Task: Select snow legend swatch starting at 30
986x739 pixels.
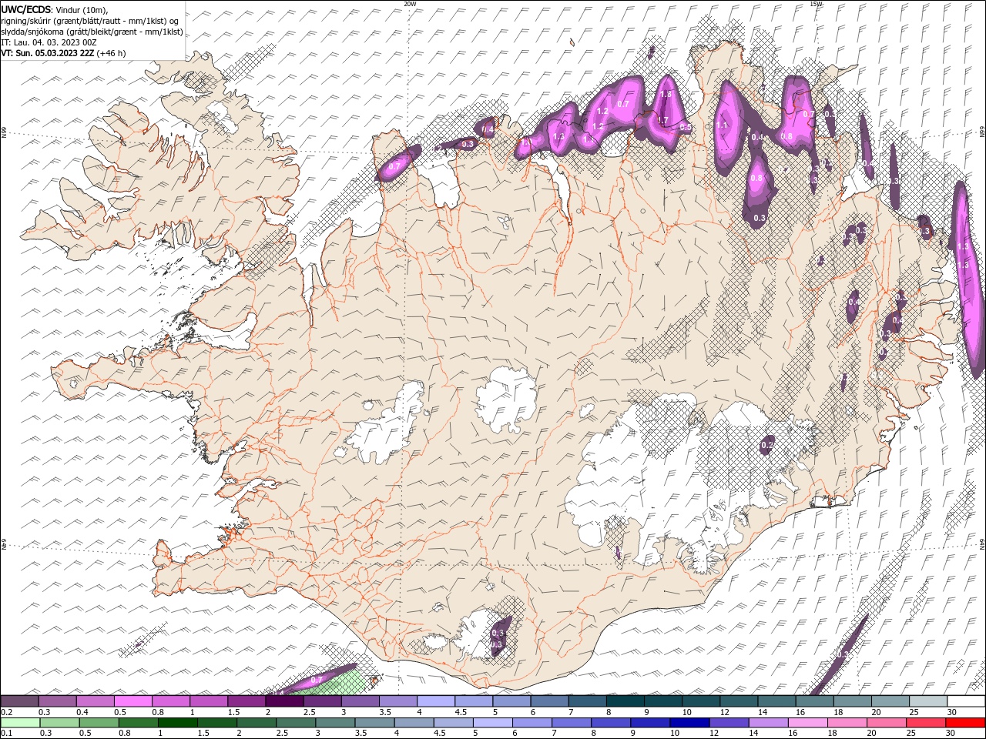Action: pos(966,701)
